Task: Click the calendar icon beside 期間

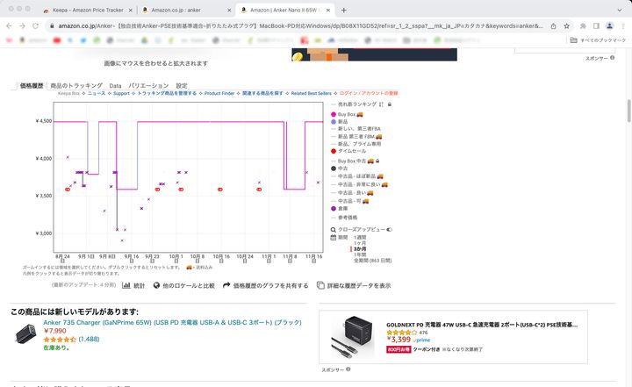Action: coord(332,237)
